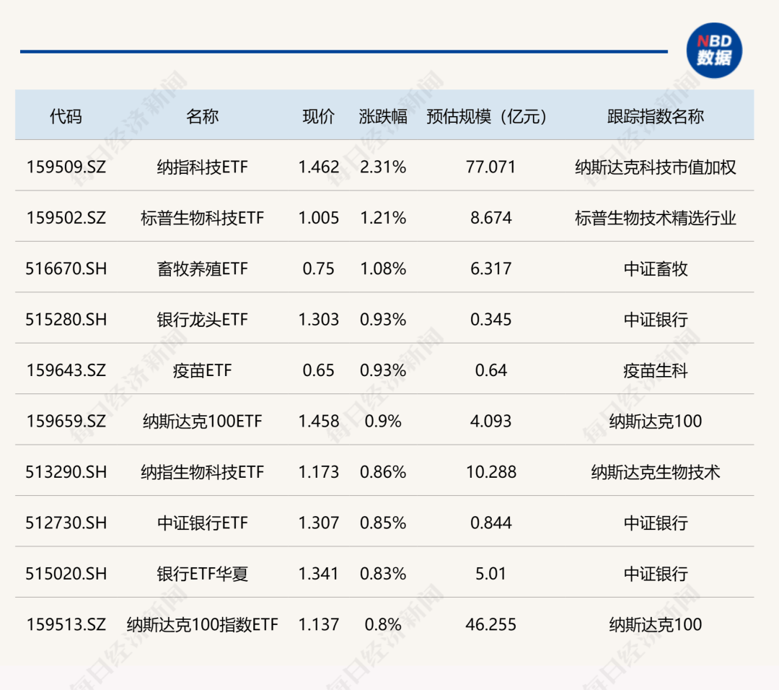The height and width of the screenshot is (690, 779).
Task: Sort by the 涨跌幅 column header
Action: coord(381,115)
